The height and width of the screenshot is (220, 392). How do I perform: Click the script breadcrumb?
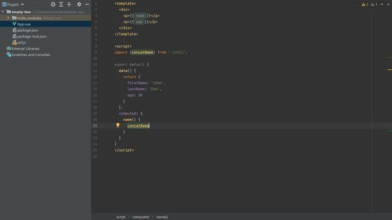pos(121,217)
